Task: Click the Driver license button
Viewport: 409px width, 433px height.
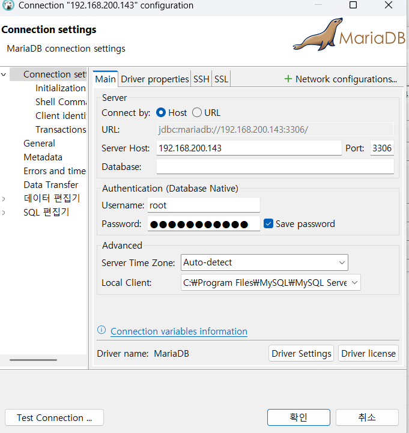Action: (368, 353)
